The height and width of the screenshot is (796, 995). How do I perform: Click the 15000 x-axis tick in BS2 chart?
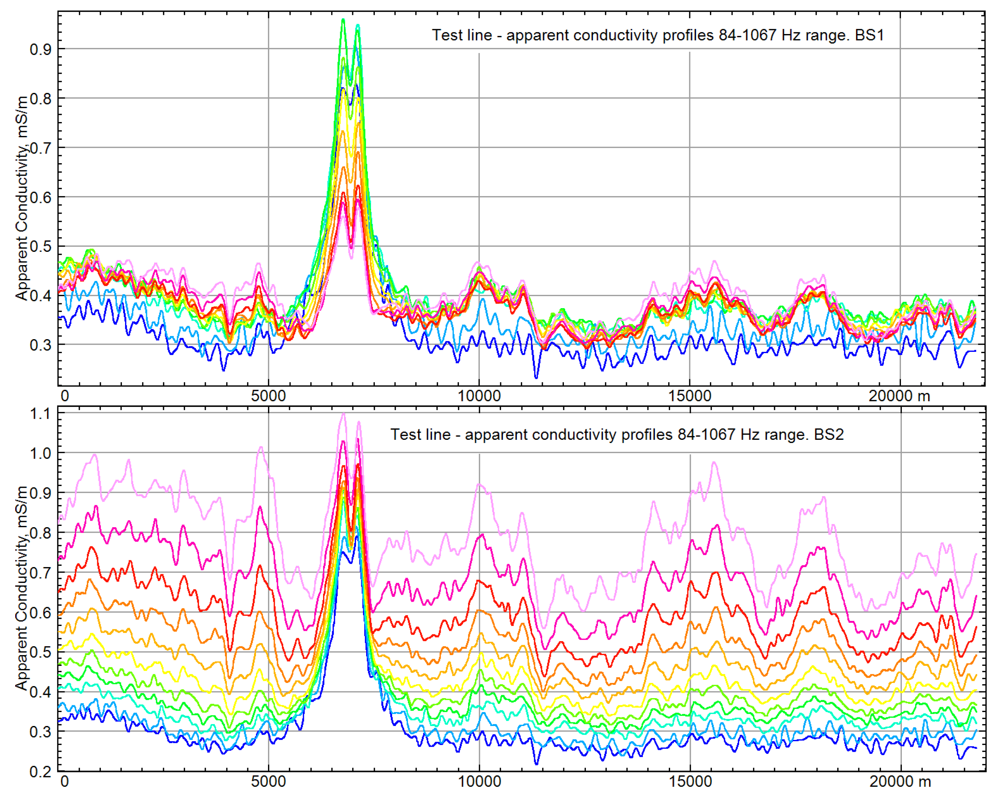pyautogui.click(x=690, y=782)
